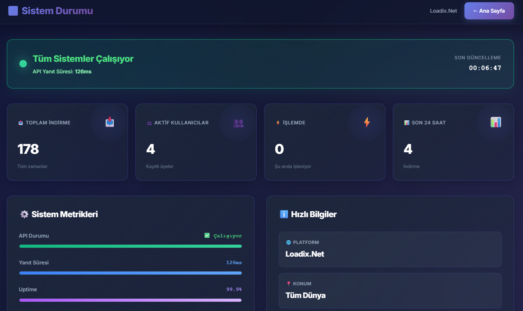Click the large download inbox icon

[110, 122]
